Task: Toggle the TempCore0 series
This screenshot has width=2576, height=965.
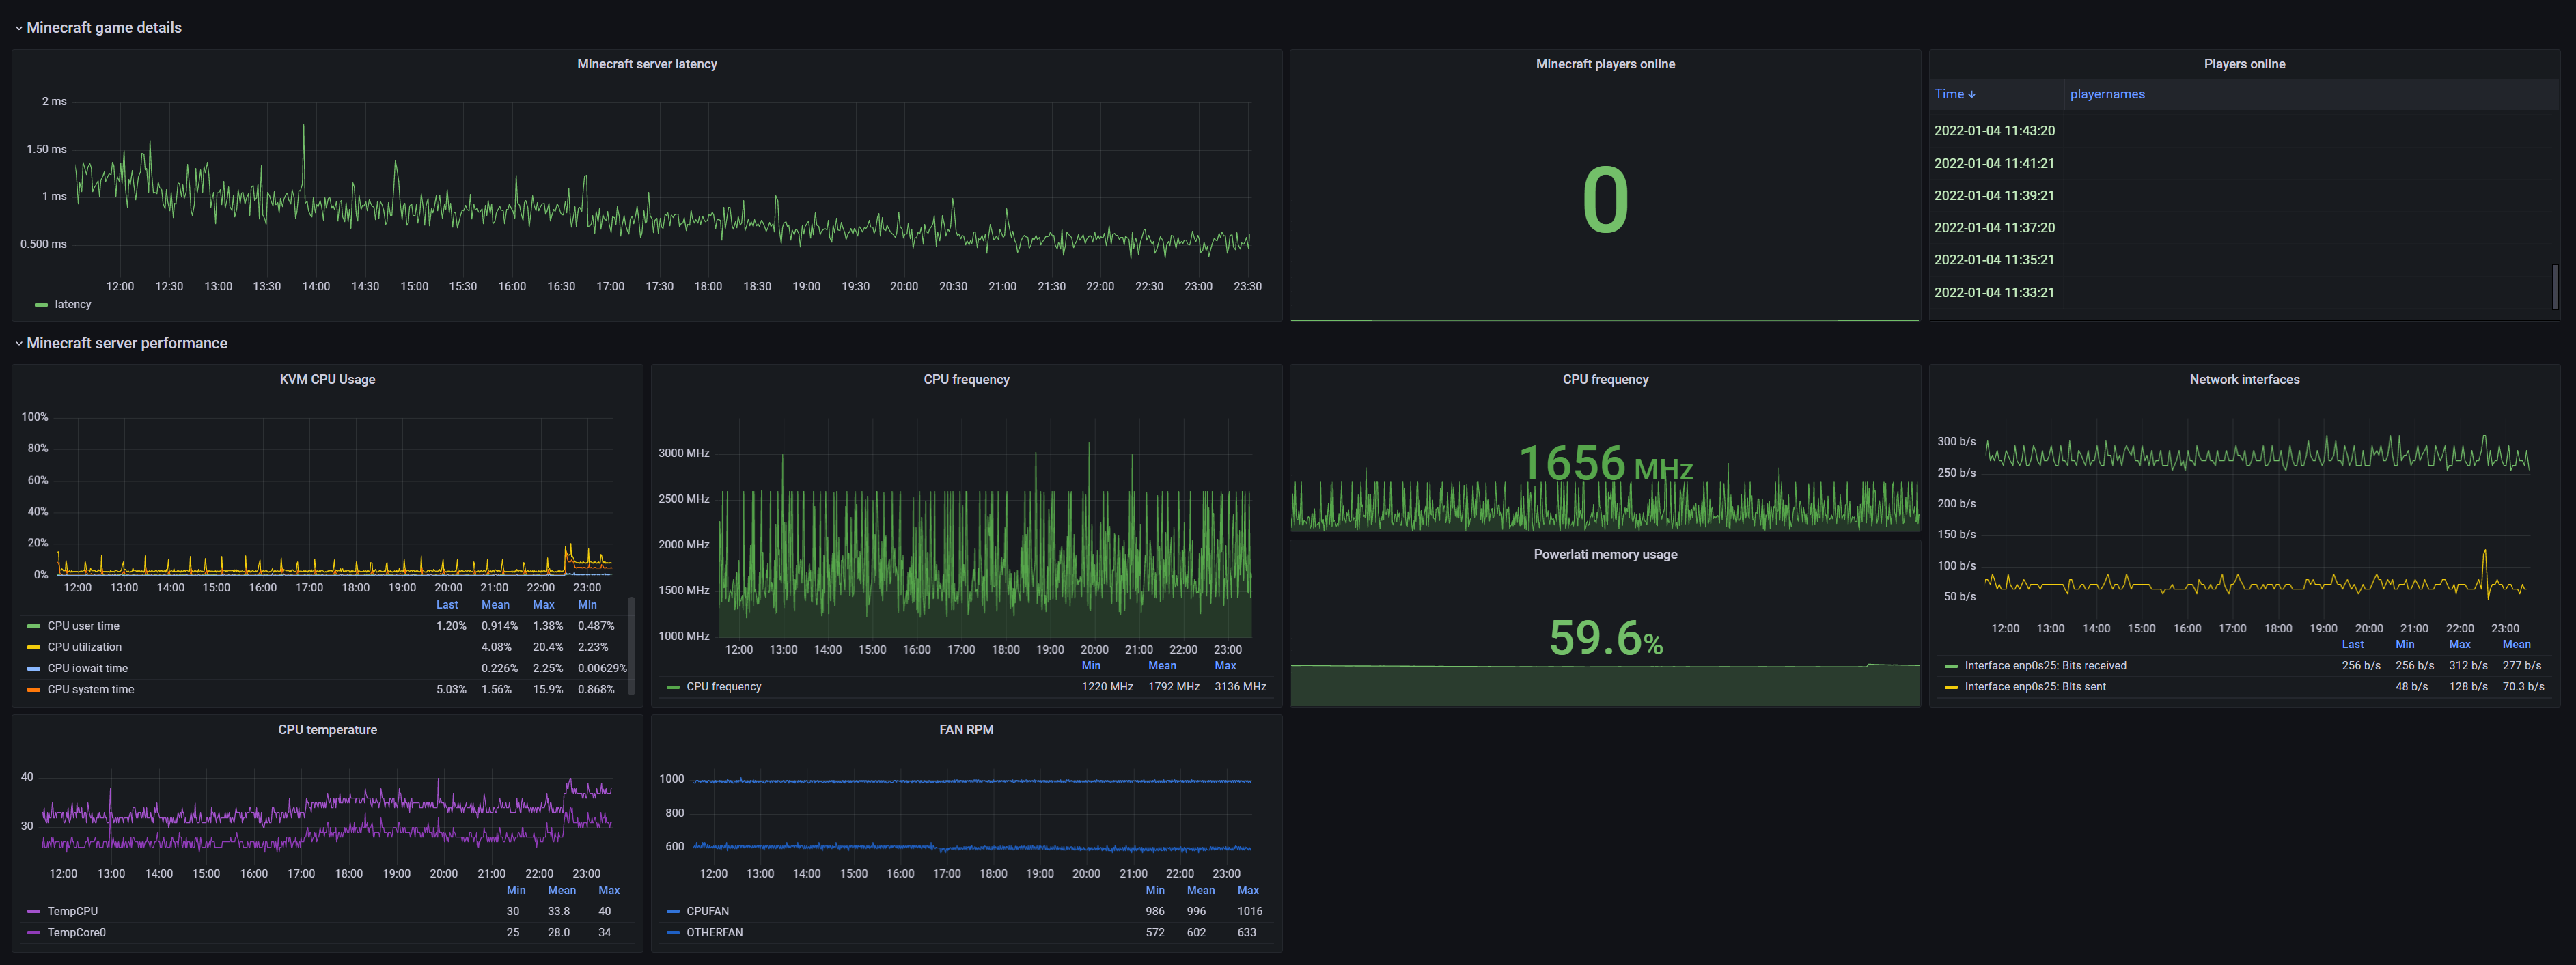Action: point(76,933)
